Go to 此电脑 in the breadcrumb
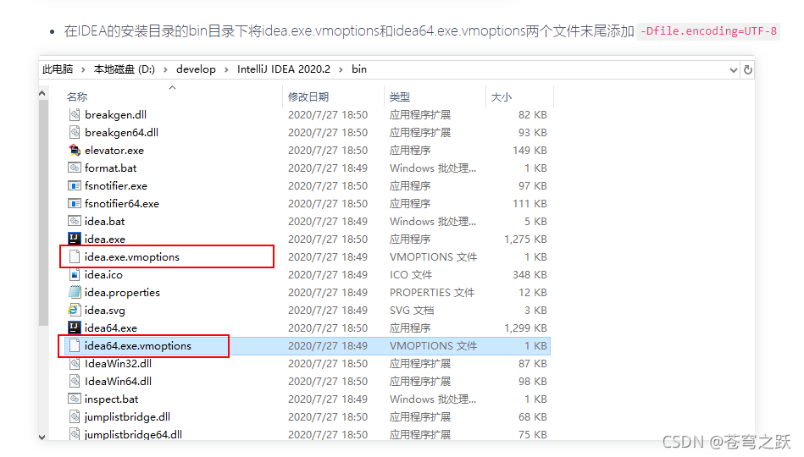The height and width of the screenshot is (457, 804). (58, 69)
